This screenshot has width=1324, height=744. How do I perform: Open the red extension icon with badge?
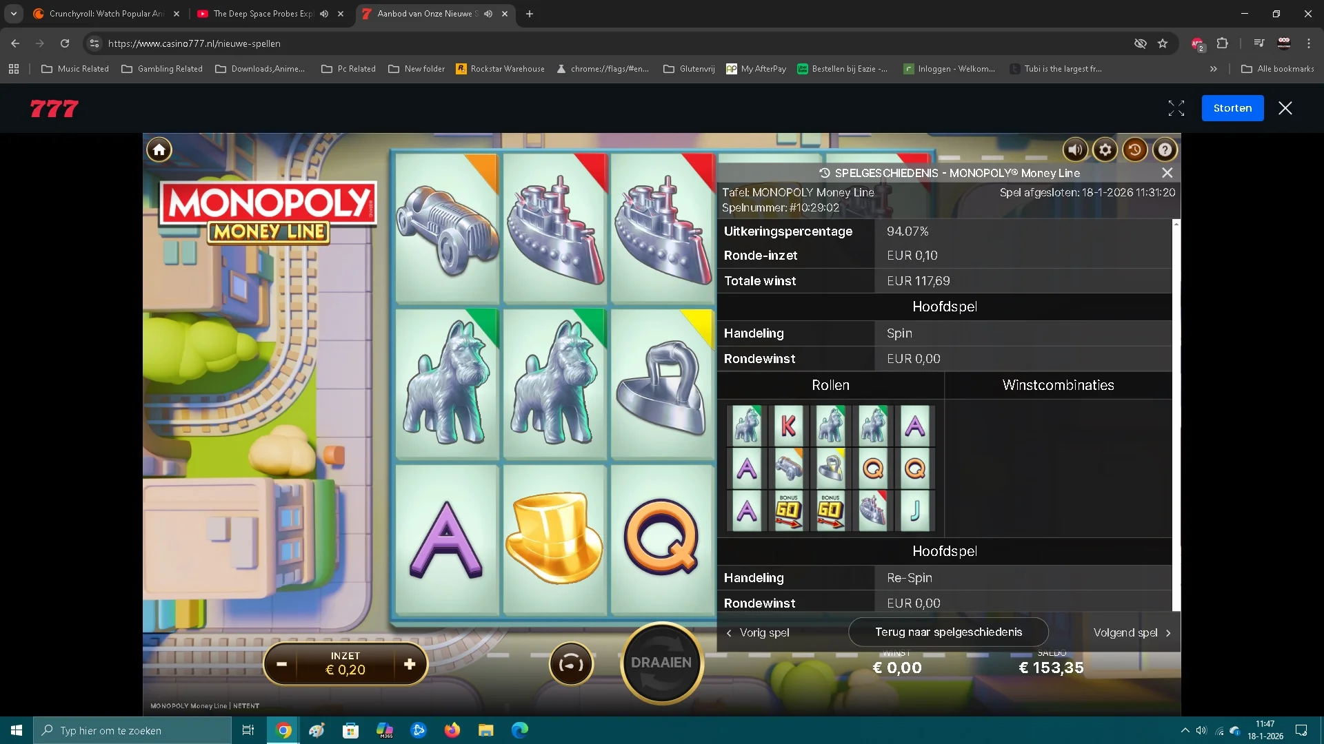1197,43
